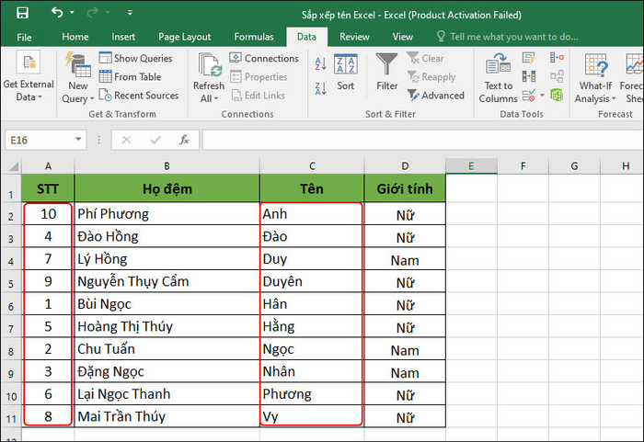Image resolution: width=644 pixels, height=442 pixels.
Task: Select the Data ribbon tab
Action: click(x=306, y=37)
